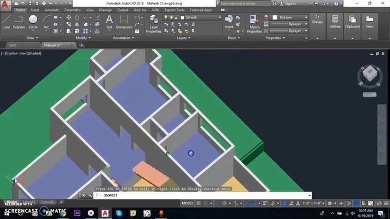Toggle hardware acceleration blue circle icon

pos(356,203)
